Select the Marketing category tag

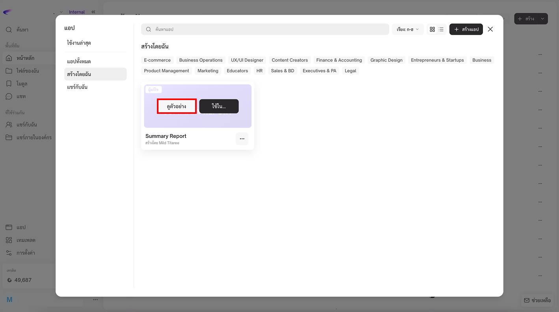point(208,71)
